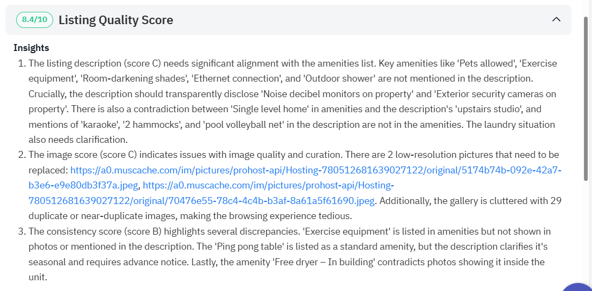The height and width of the screenshot is (291, 592).
Task: Click the Insights heading
Action: coord(31,48)
